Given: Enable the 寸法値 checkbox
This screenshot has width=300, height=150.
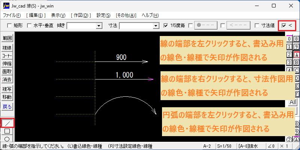Looking at the screenshot, I should (257, 25).
